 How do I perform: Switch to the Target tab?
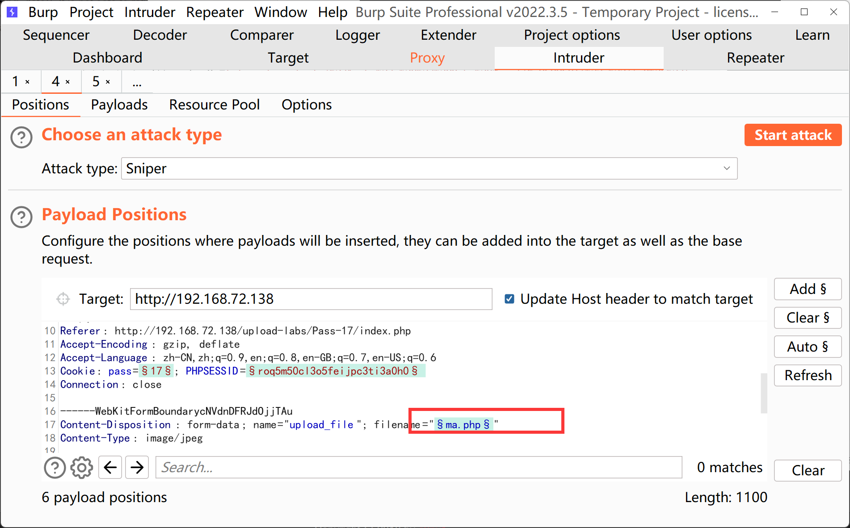tap(288, 58)
